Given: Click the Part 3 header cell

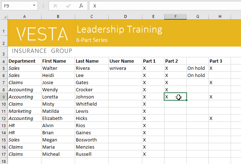Looking at the screenshot, I should pos(216,61).
